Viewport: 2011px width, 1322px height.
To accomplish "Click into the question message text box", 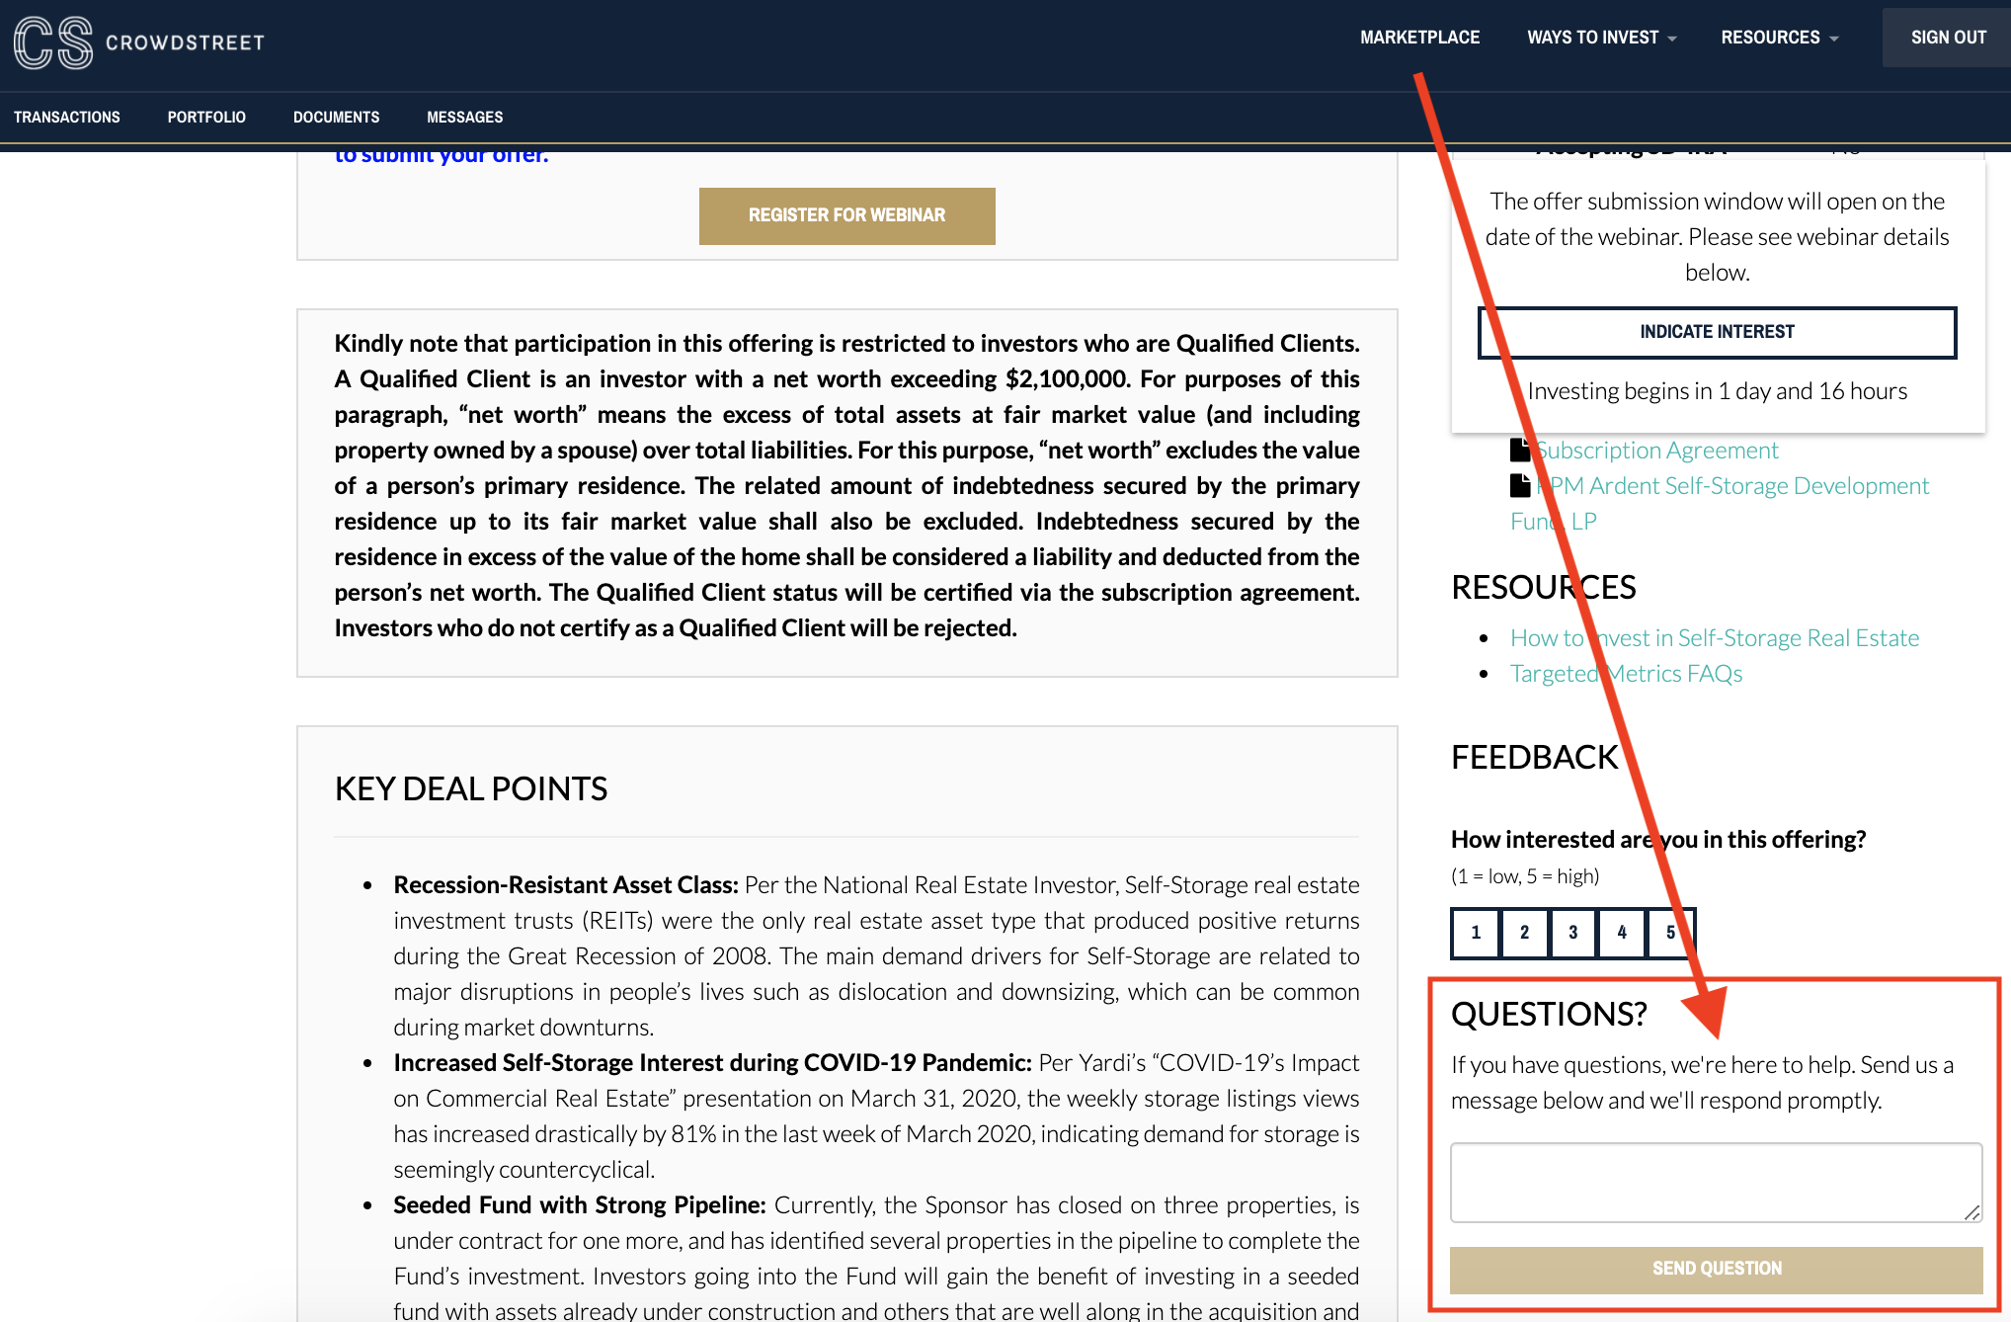I will point(1717,1183).
